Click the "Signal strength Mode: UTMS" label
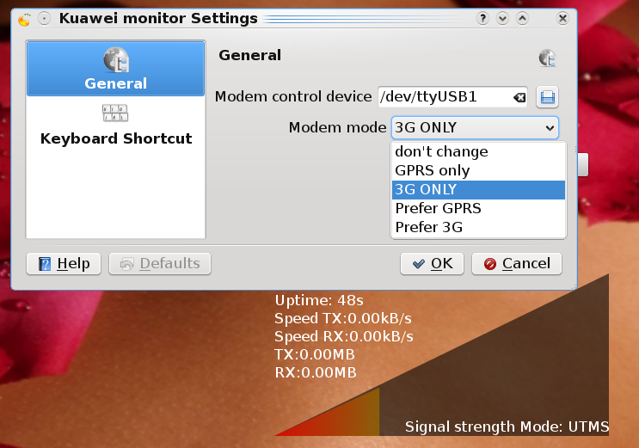 click(x=507, y=427)
